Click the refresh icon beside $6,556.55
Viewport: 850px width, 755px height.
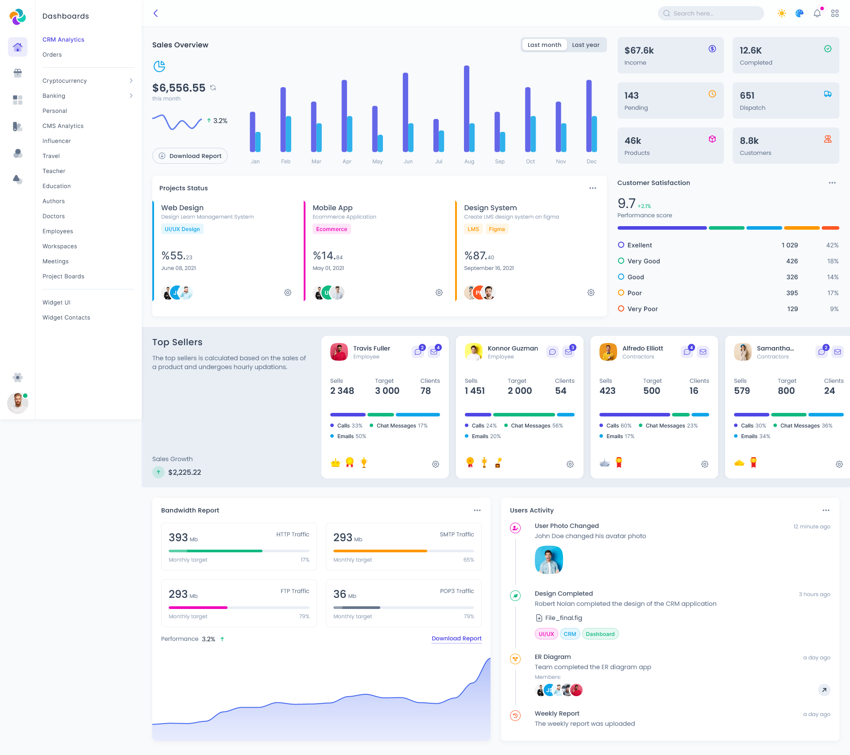coord(213,88)
